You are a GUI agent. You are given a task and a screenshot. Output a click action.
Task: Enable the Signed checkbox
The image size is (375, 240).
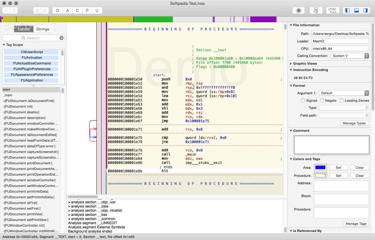pyautogui.click(x=303, y=101)
